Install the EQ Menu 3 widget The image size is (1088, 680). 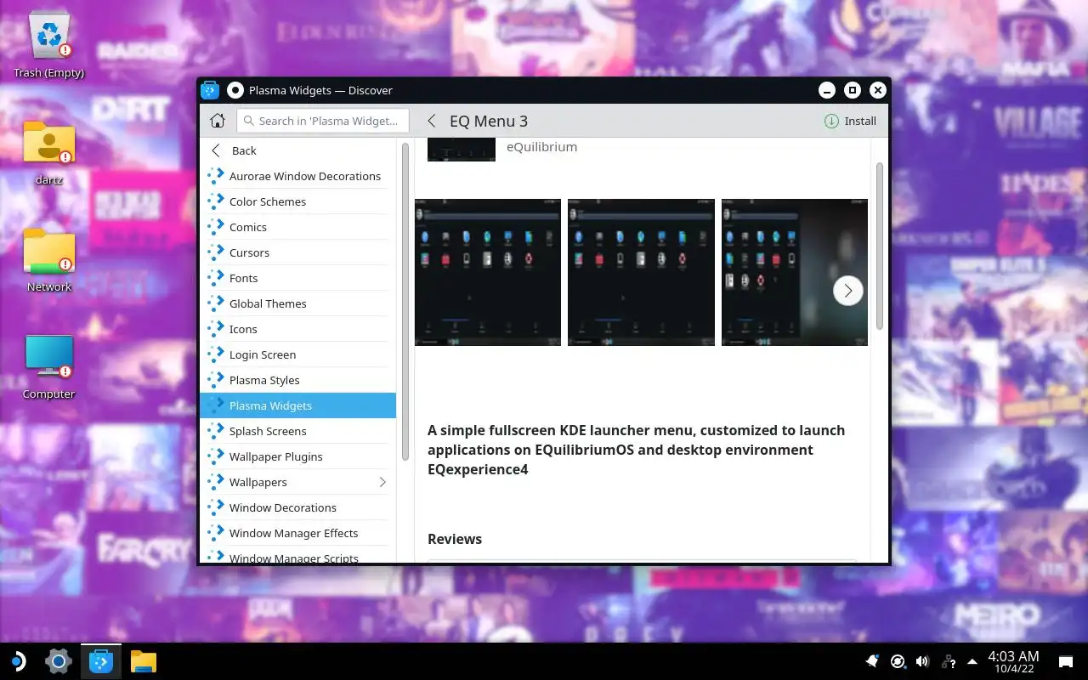(850, 121)
